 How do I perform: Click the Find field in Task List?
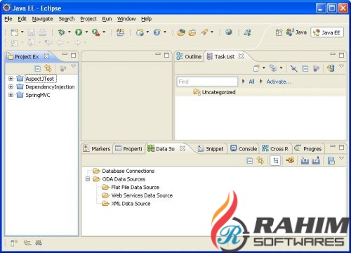click(x=207, y=82)
